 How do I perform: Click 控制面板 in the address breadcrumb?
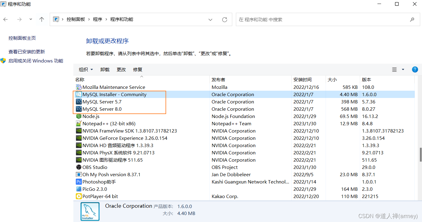point(76,19)
